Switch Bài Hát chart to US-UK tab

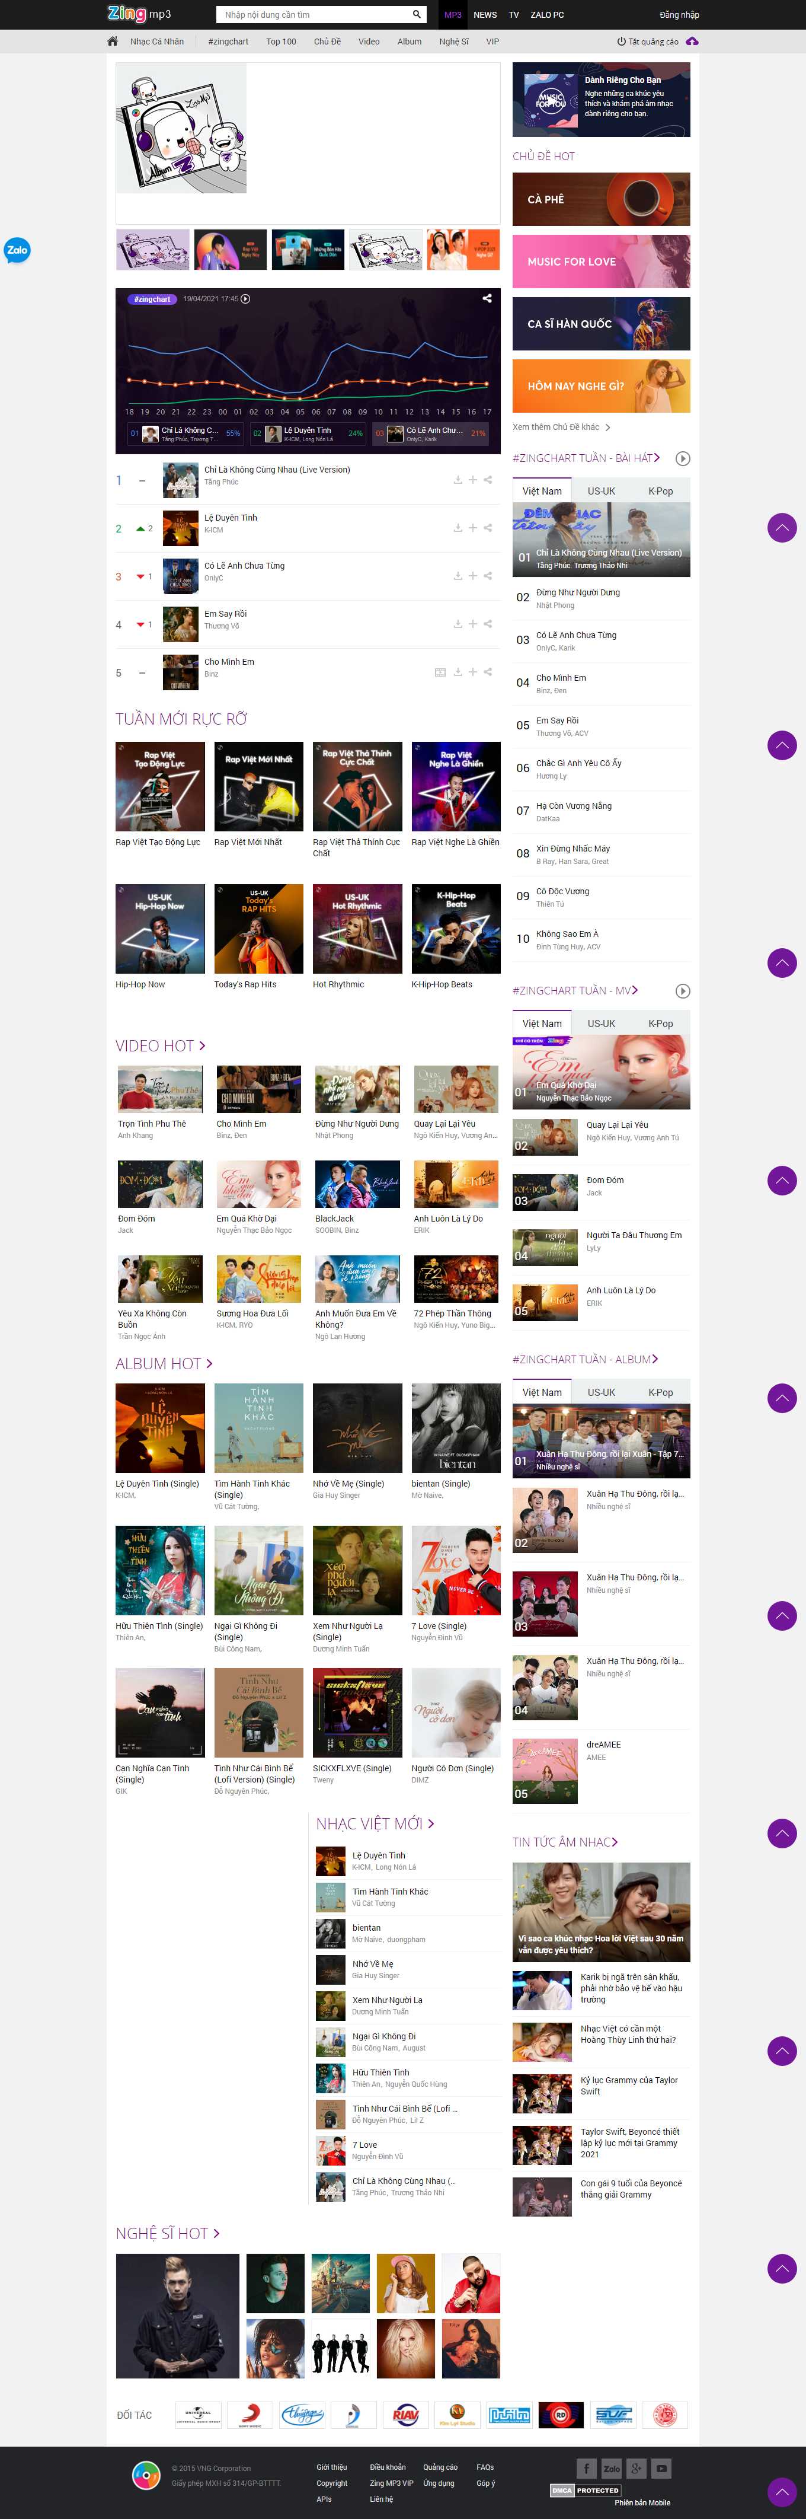tap(601, 491)
